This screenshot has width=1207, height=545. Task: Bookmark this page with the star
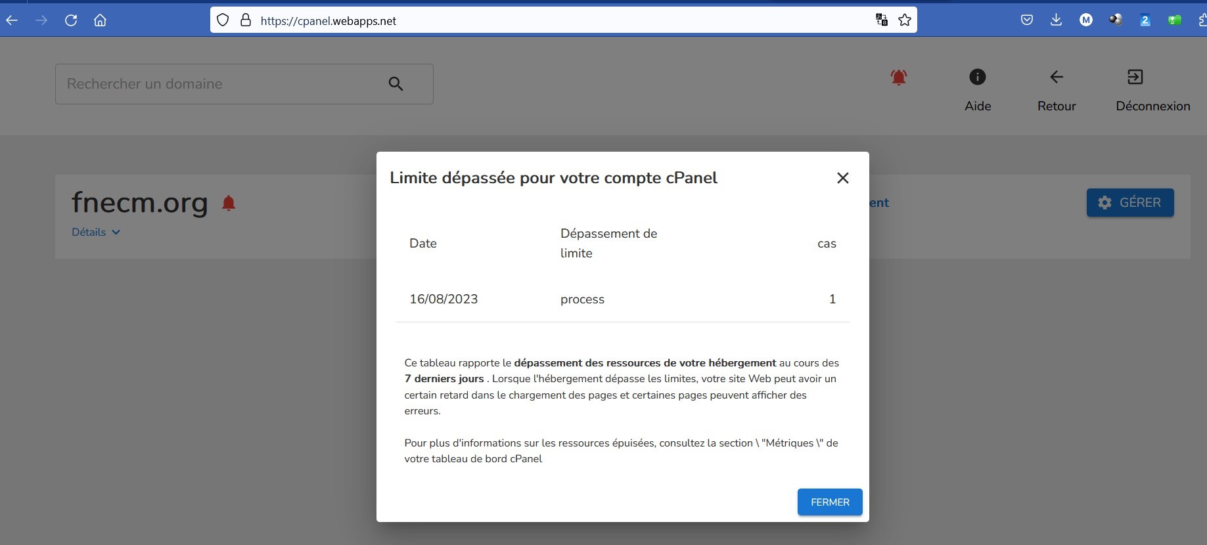(x=905, y=20)
